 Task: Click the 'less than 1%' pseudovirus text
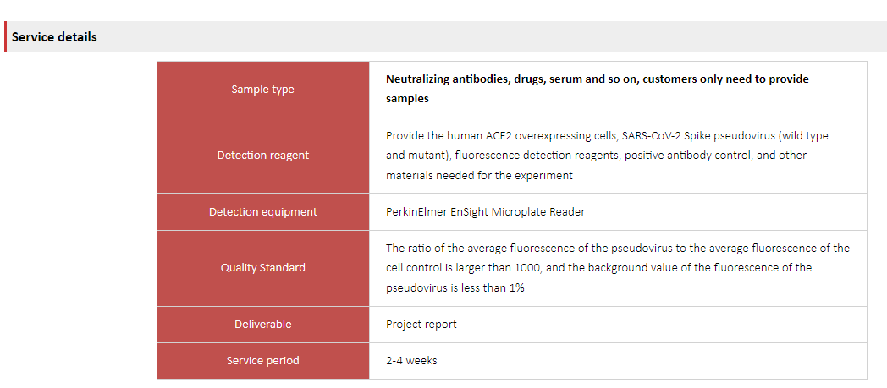[495, 288]
